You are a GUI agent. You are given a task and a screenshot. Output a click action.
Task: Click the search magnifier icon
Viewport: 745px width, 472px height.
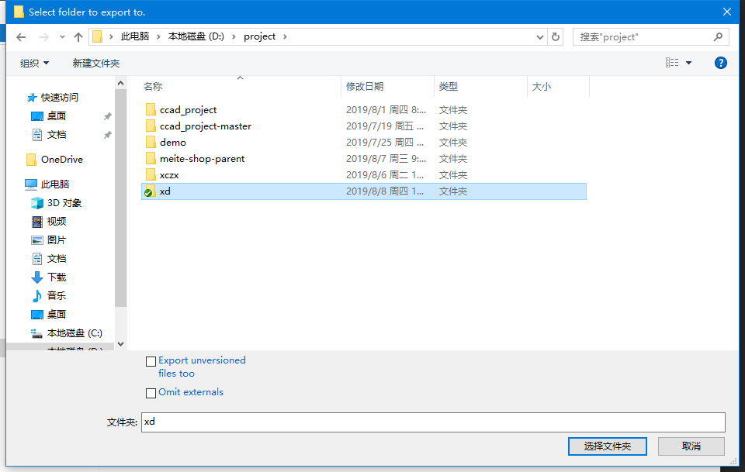(x=718, y=37)
